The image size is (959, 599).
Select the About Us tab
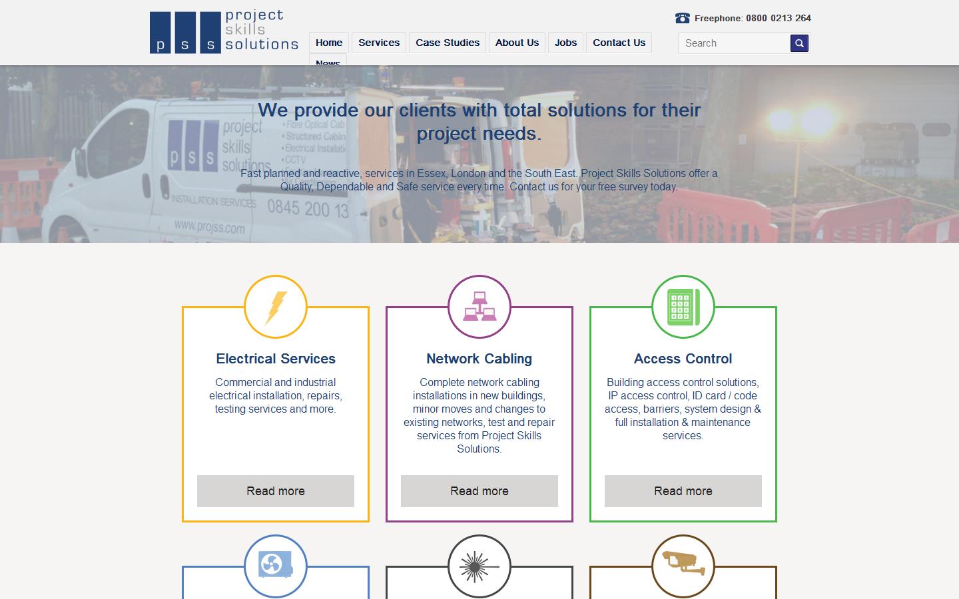click(517, 42)
